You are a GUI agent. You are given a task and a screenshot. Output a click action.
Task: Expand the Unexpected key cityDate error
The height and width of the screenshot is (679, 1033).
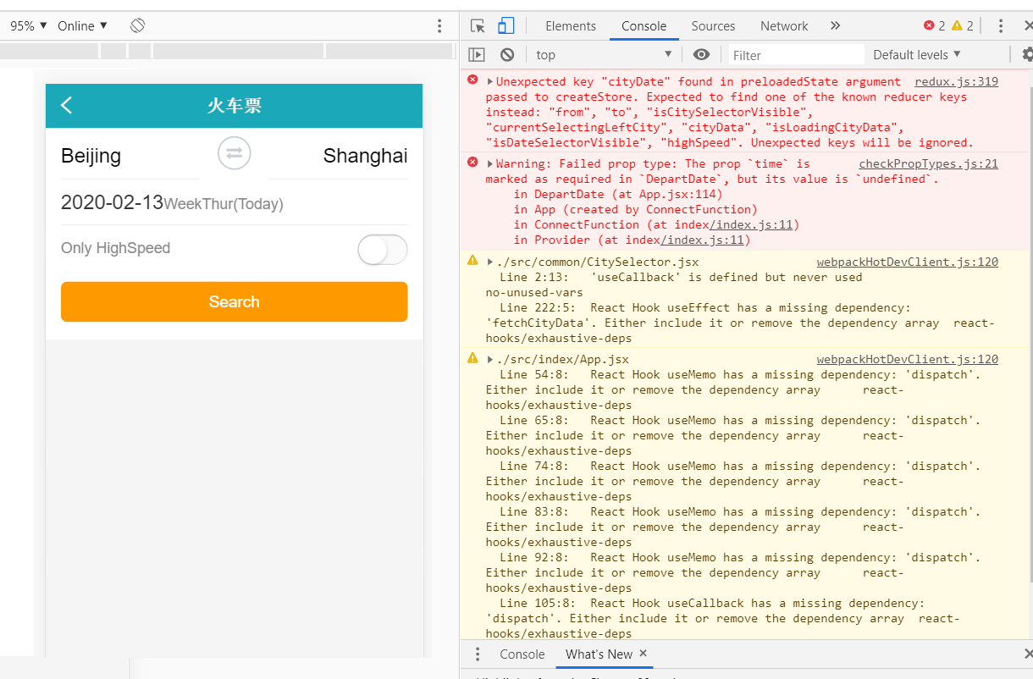pos(490,82)
